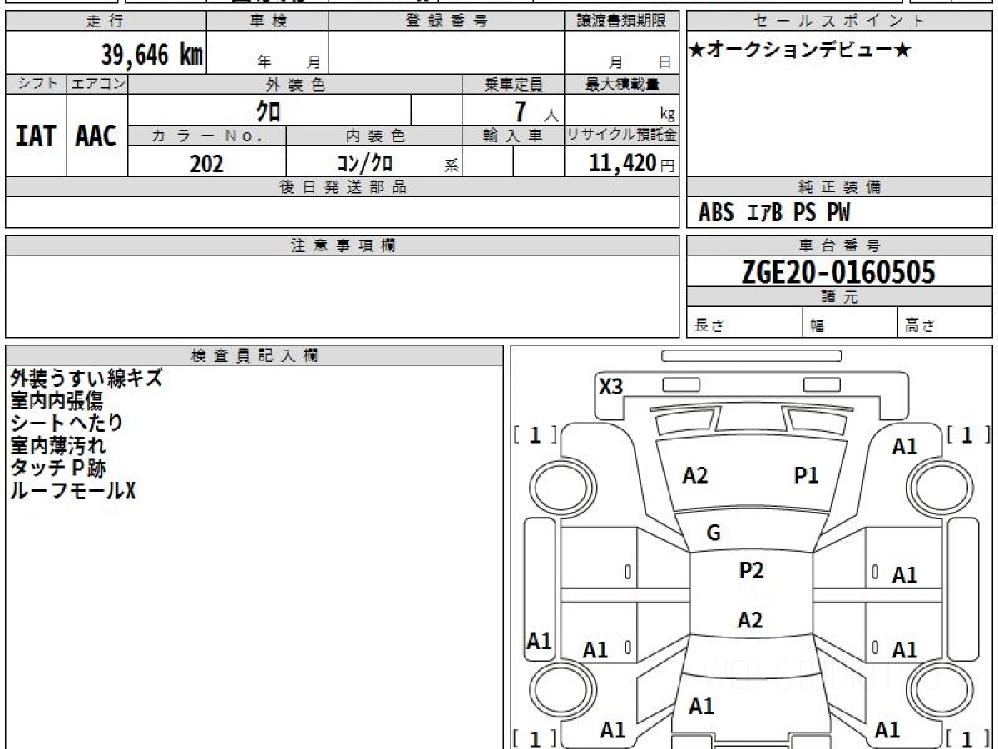Select the 最大積載量 header
The width and height of the screenshot is (998, 749).
click(x=622, y=84)
